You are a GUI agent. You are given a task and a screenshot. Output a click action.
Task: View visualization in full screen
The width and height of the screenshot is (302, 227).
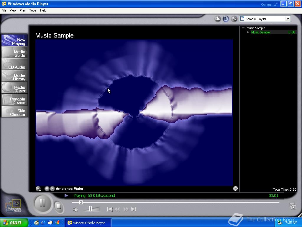(236, 189)
